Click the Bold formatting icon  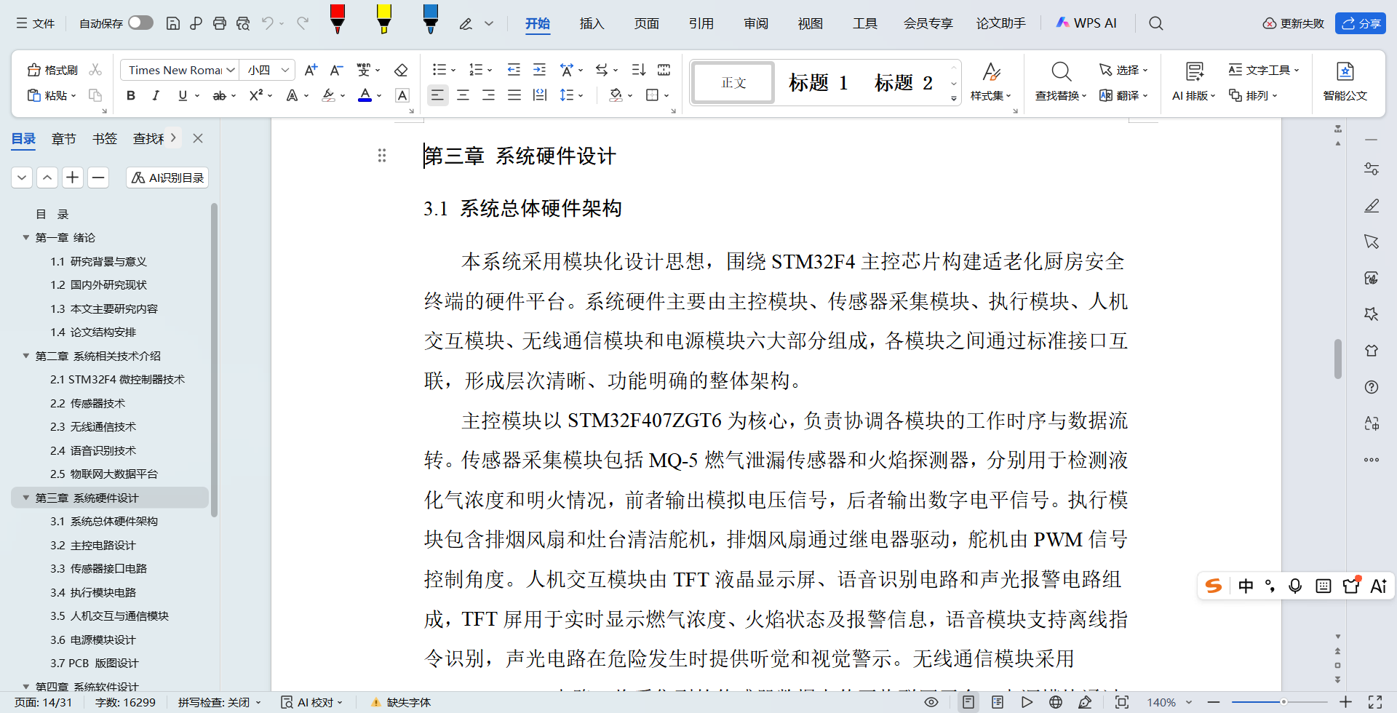(x=131, y=95)
